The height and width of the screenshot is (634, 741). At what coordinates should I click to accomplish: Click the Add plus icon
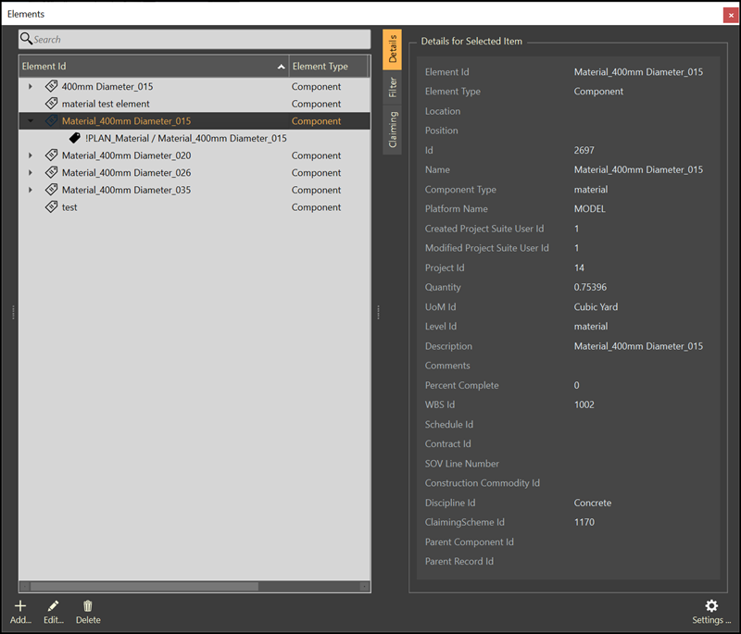coord(20,606)
